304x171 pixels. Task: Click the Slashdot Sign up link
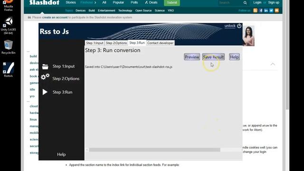[x=274, y=2]
